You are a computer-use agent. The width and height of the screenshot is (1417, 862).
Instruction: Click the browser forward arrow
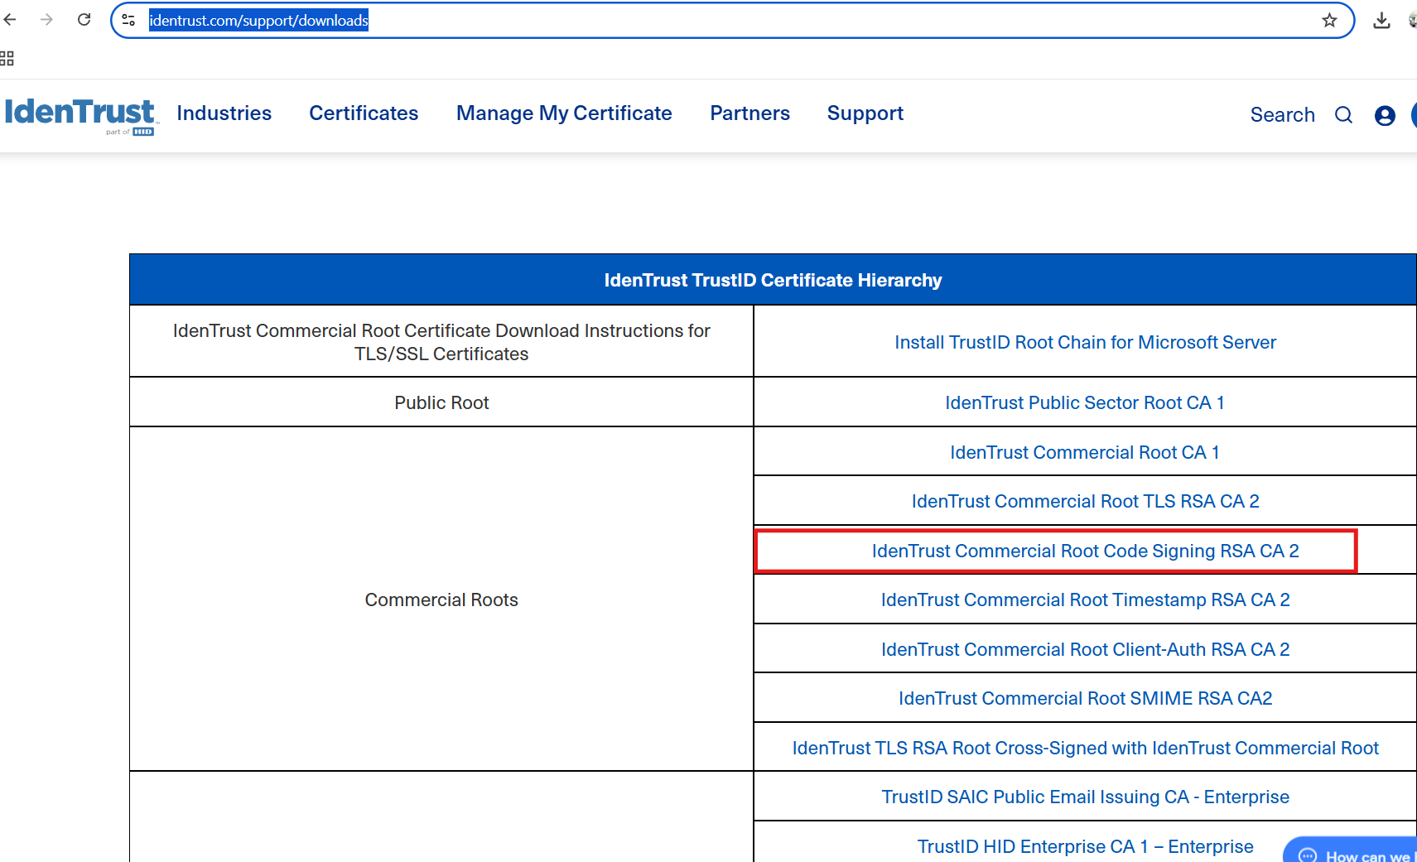point(46,20)
